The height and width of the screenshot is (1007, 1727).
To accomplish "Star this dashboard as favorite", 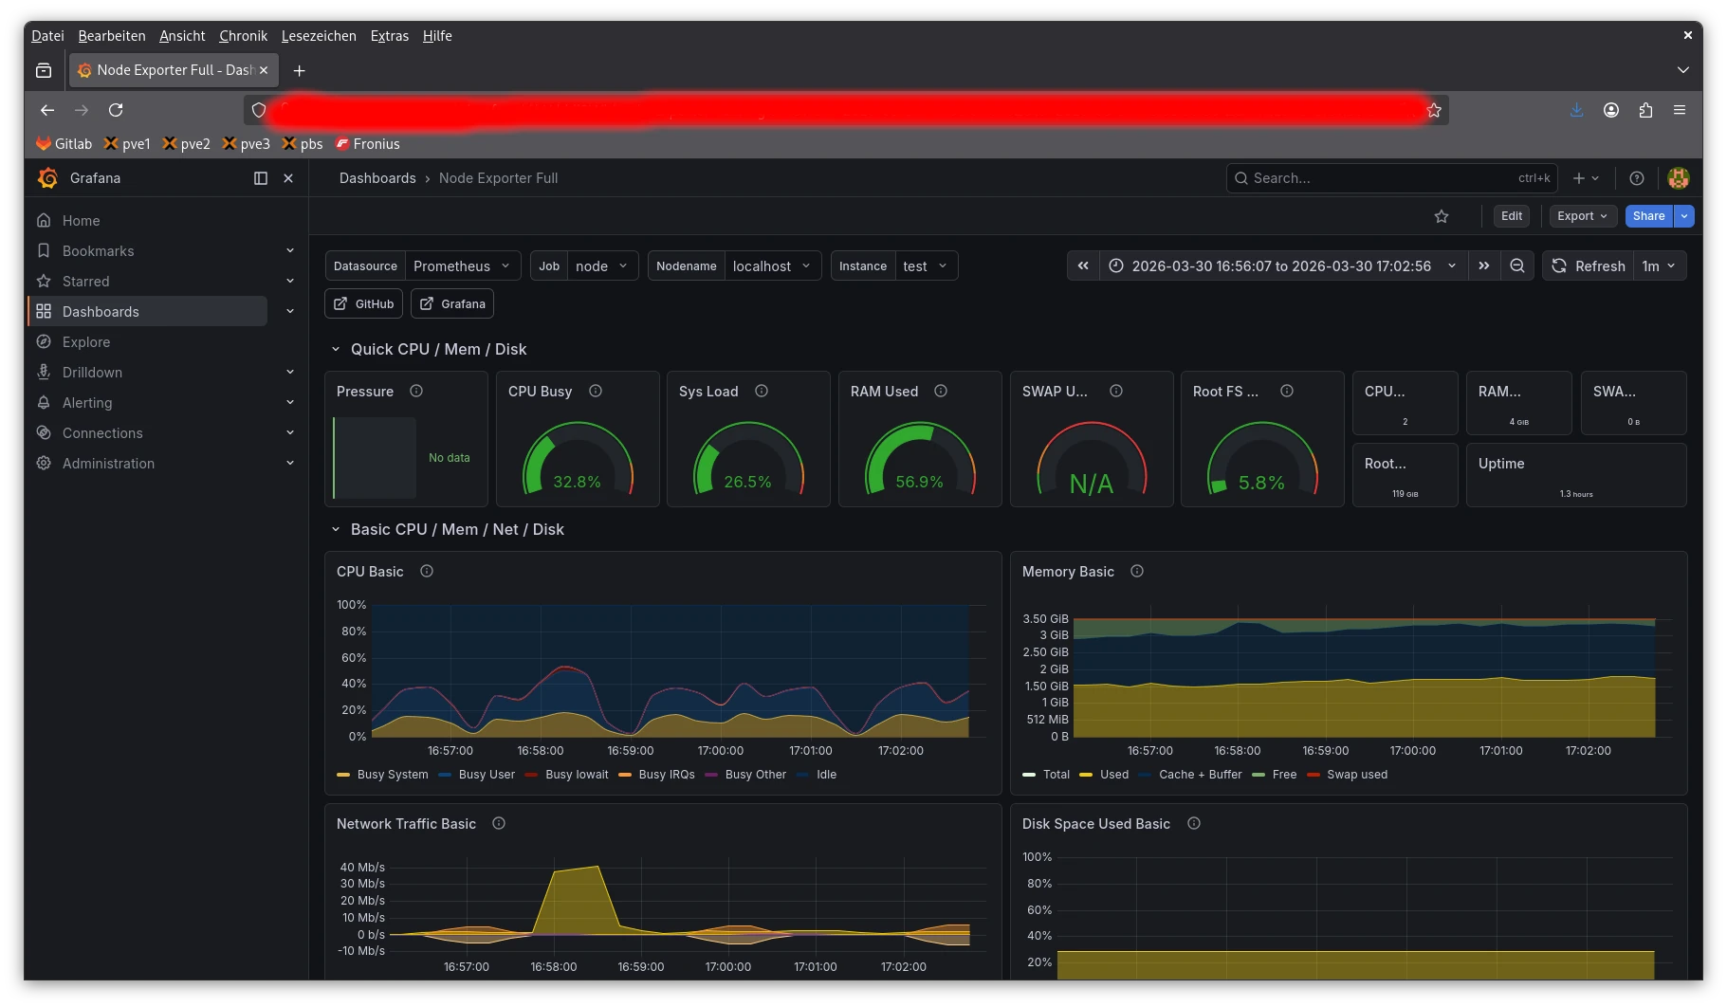I will (1442, 216).
